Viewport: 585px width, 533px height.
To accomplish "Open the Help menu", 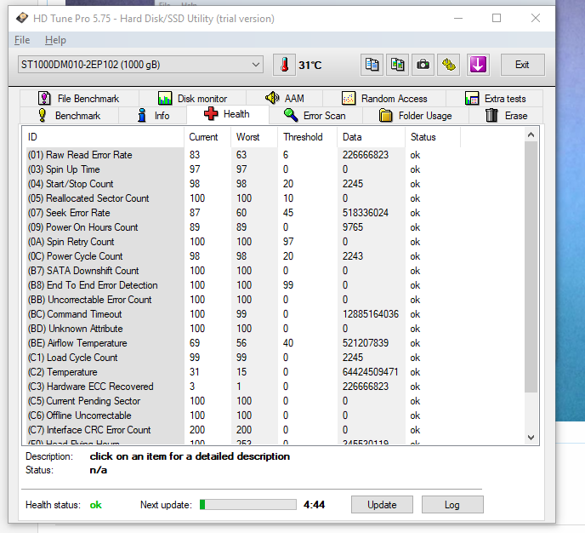I will (x=55, y=40).
